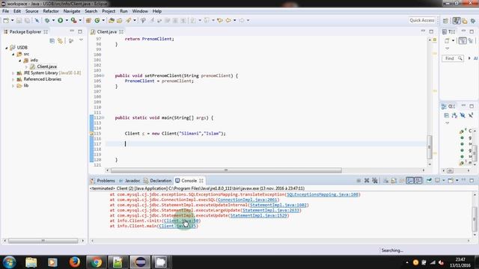Follow the ConnectionImpl.java:2061 link
Image resolution: width=479 pixels, height=269 pixels.
tap(248, 200)
